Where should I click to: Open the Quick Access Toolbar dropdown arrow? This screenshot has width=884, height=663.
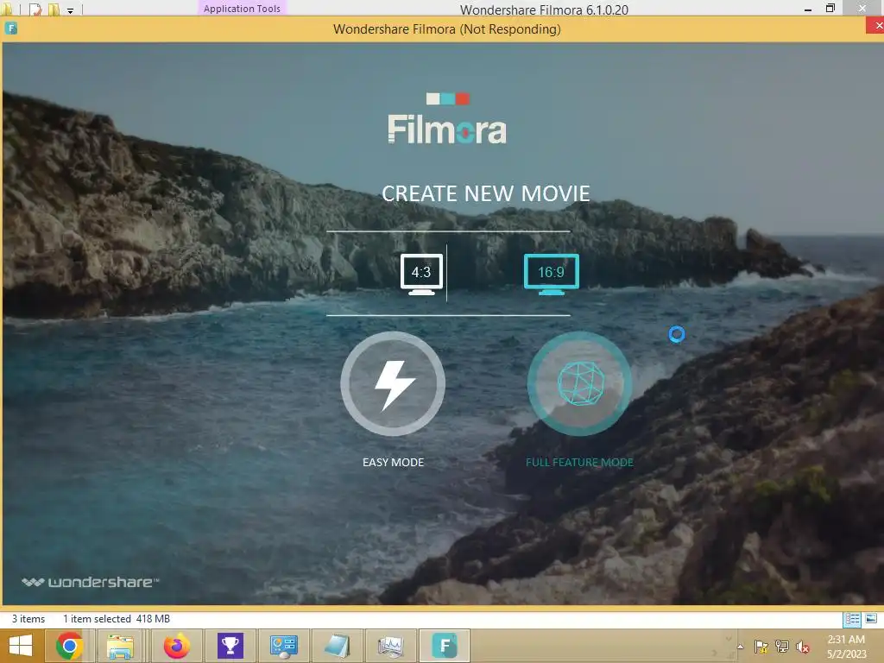71,10
